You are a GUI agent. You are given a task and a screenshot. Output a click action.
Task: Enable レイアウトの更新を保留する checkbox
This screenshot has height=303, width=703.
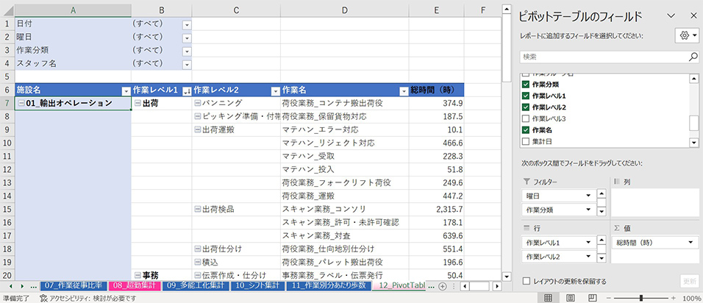(525, 281)
